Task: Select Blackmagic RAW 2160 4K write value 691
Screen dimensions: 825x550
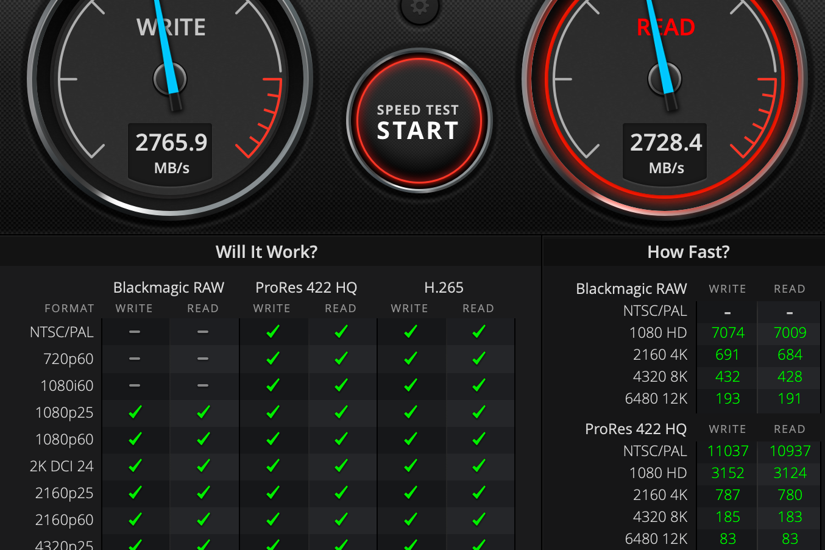Action: coord(728,355)
